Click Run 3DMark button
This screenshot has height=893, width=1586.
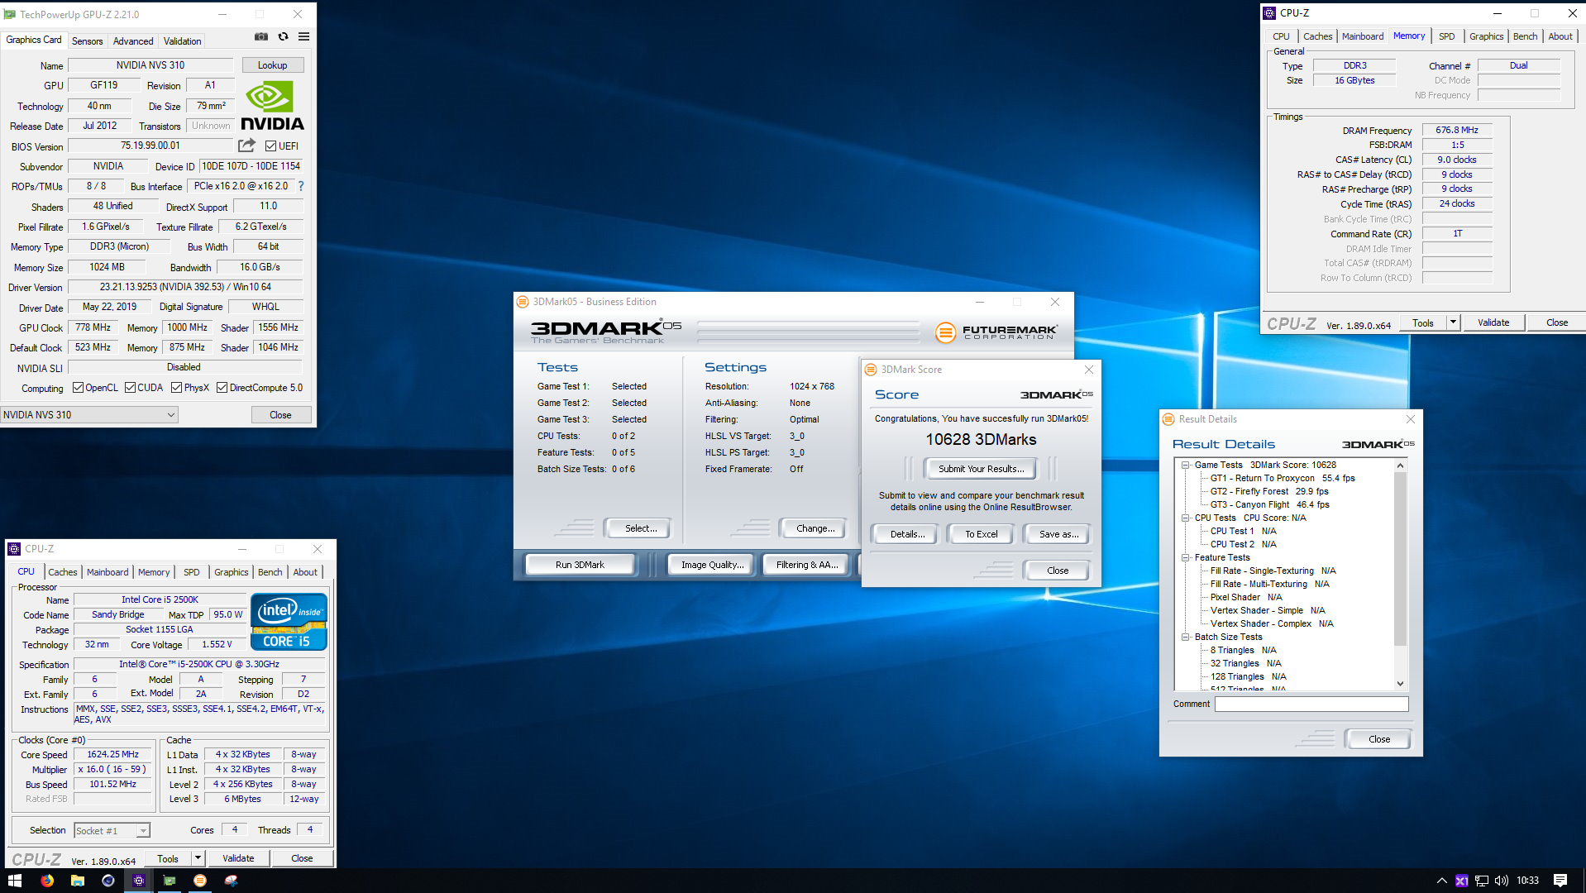coord(580,565)
